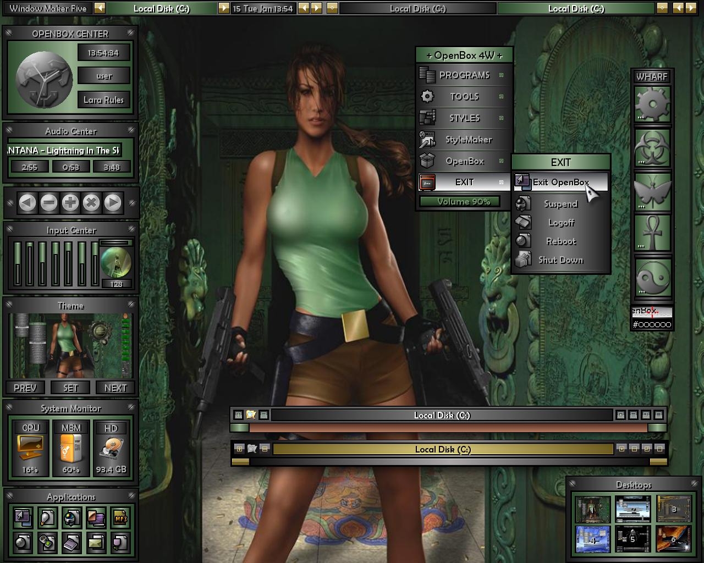Click the SET theme button

tap(70, 388)
